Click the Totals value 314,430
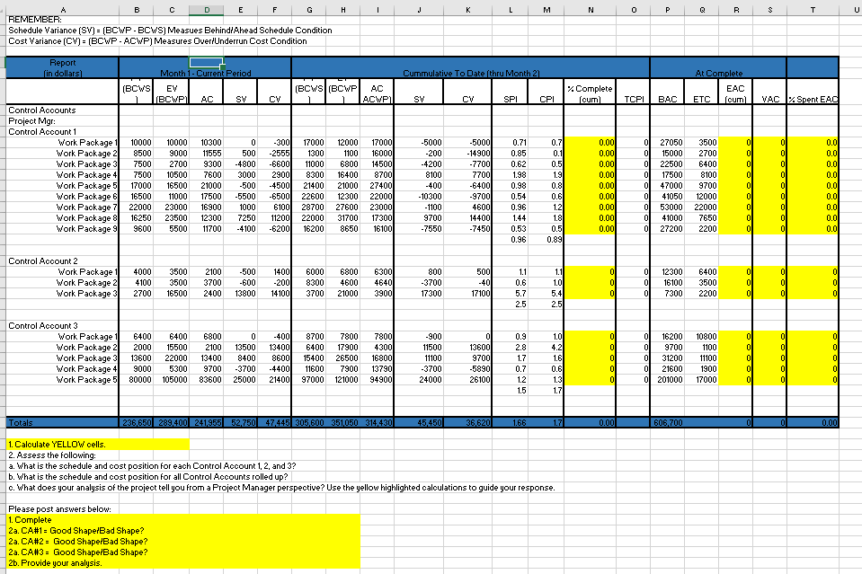Viewport: 862px width, 574px height. pos(378,423)
